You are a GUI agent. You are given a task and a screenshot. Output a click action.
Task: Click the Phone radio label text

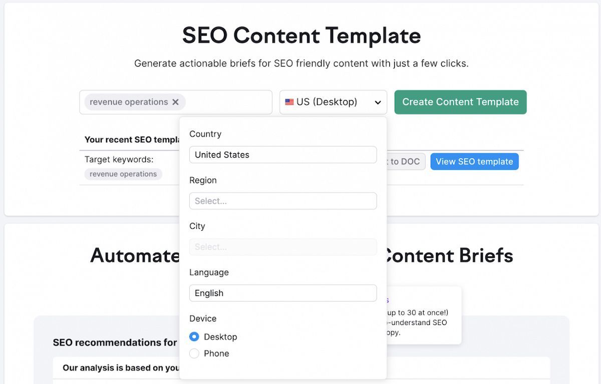pyautogui.click(x=216, y=353)
